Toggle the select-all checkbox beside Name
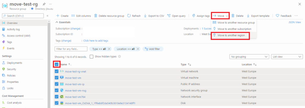 click(x=57, y=64)
